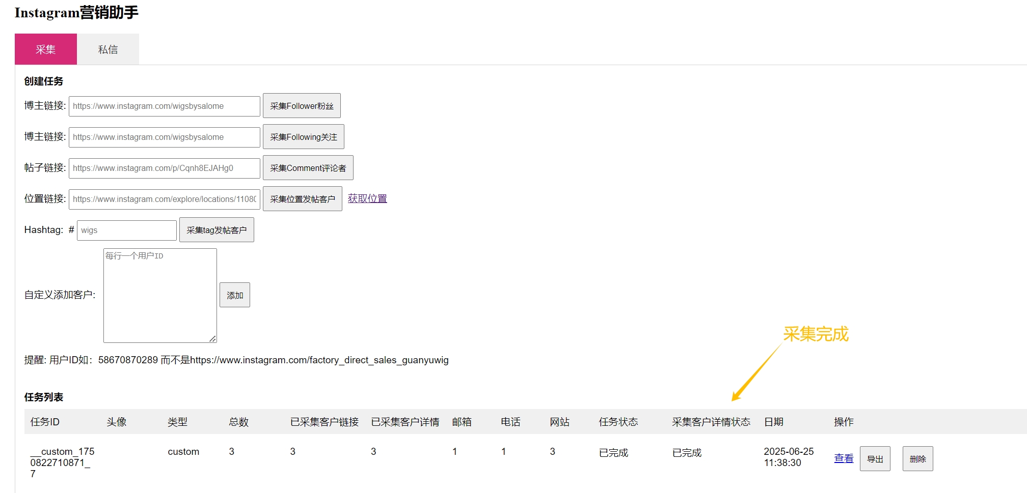1027x493 pixels.
Task: Click the 网站 column header
Action: (x=560, y=422)
